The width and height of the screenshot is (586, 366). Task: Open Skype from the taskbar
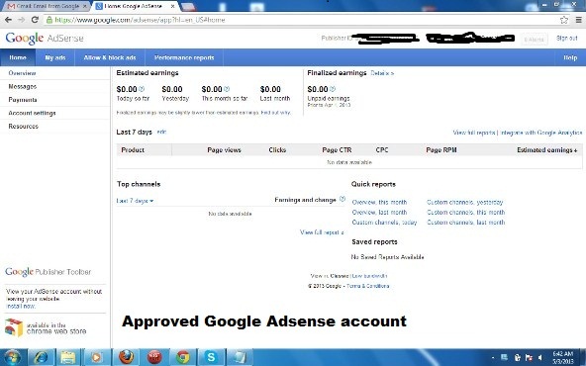pos(211,357)
